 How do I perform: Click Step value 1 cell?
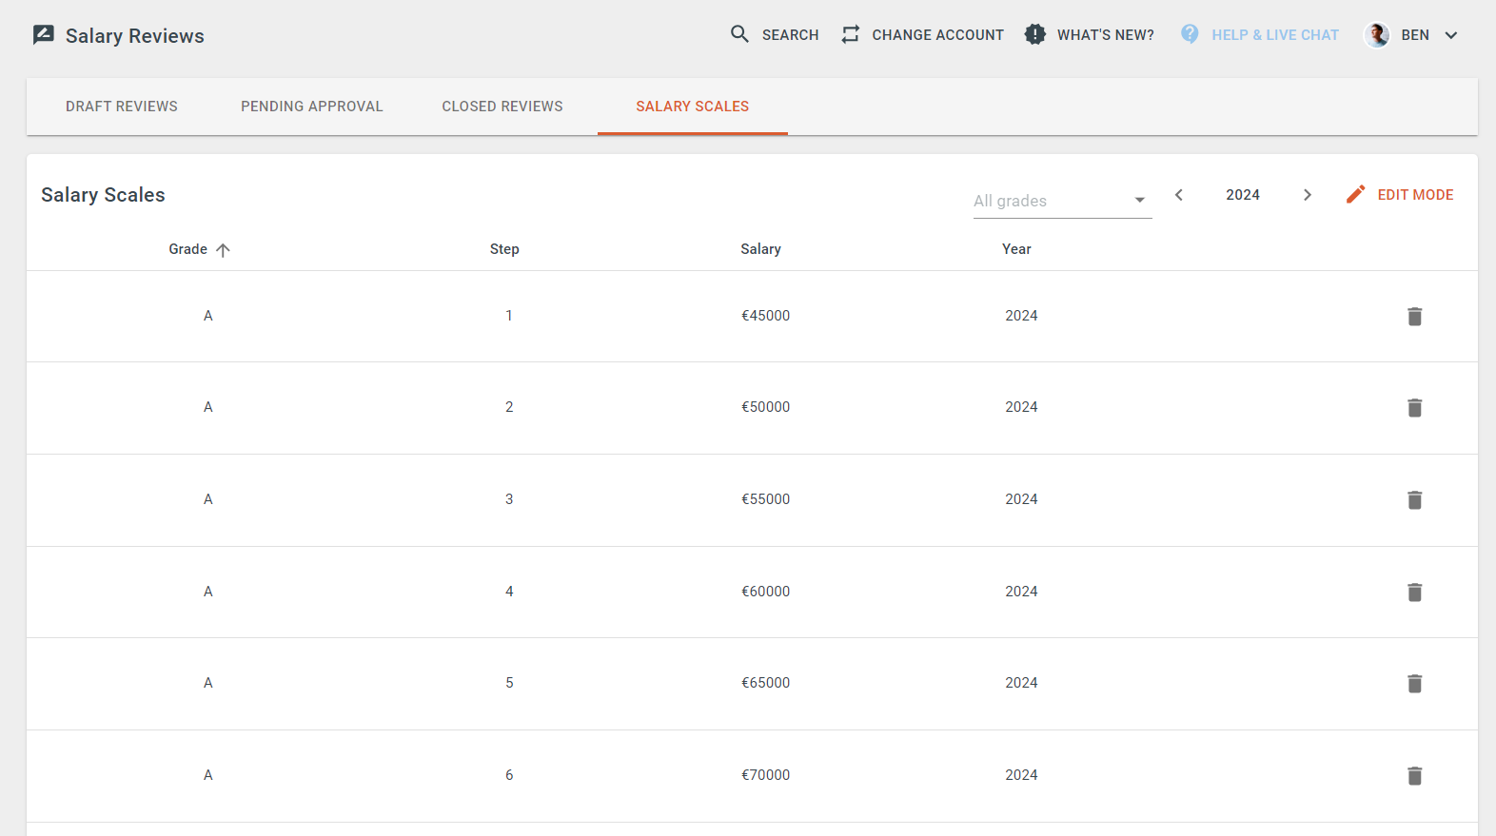[x=509, y=316]
